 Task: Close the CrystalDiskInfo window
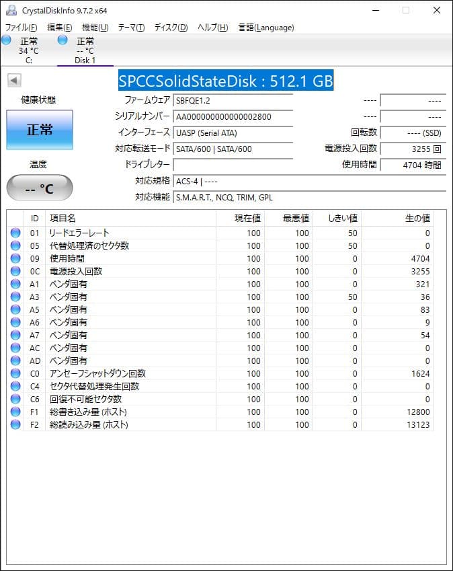tap(437, 10)
